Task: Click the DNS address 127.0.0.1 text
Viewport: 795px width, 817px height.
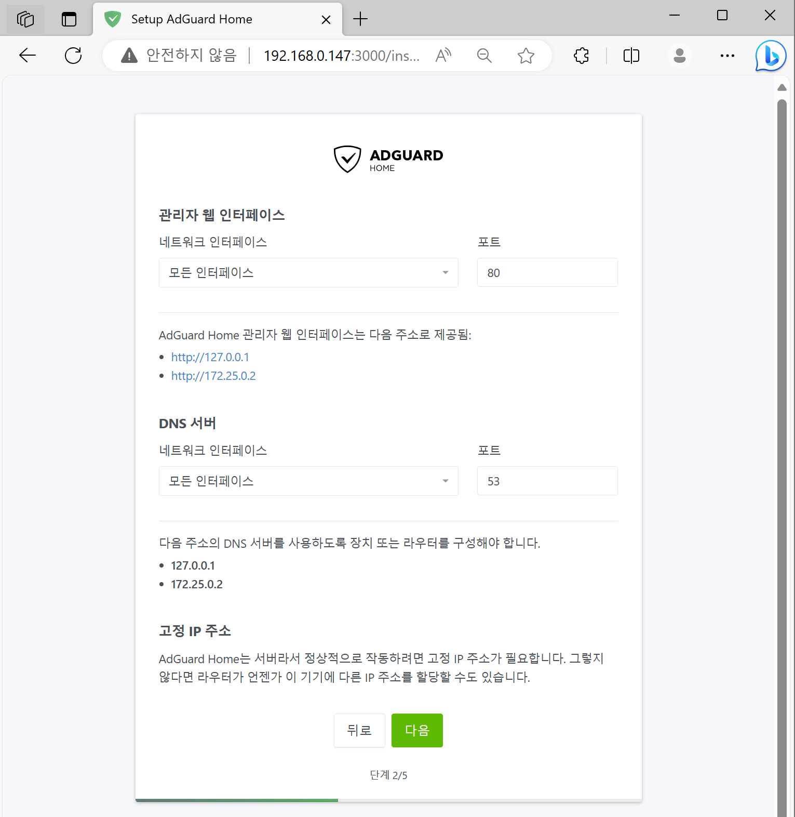Action: (193, 565)
